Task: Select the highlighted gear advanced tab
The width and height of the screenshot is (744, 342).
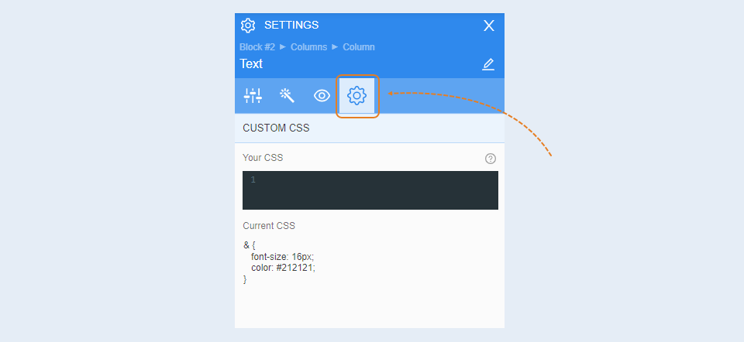Action: [356, 96]
